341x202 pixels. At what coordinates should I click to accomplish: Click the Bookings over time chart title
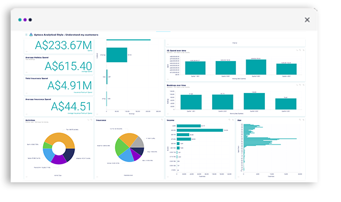pyautogui.click(x=176, y=85)
